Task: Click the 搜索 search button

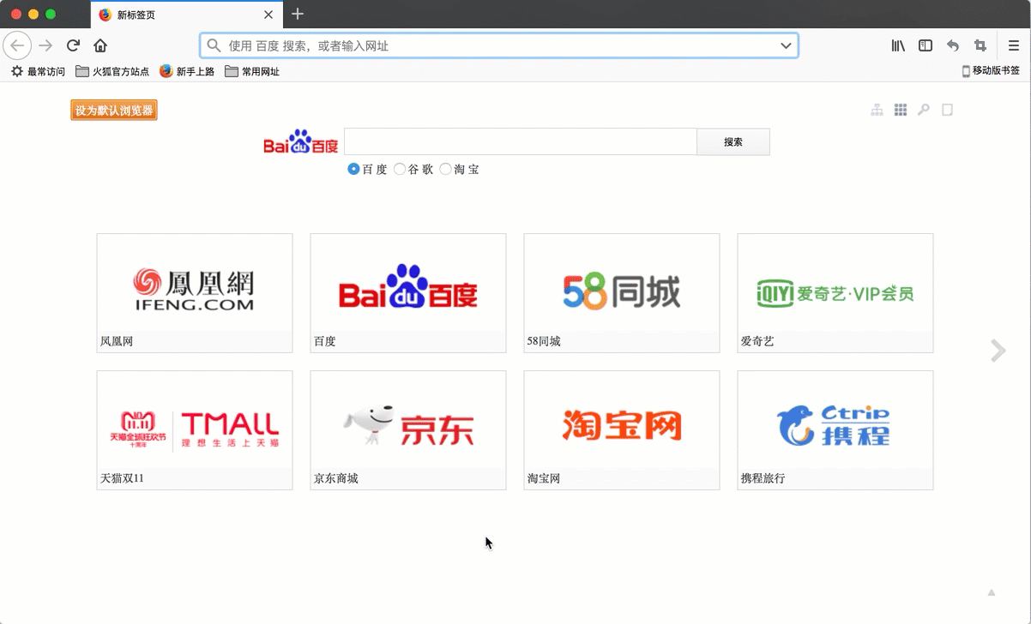Action: [733, 142]
